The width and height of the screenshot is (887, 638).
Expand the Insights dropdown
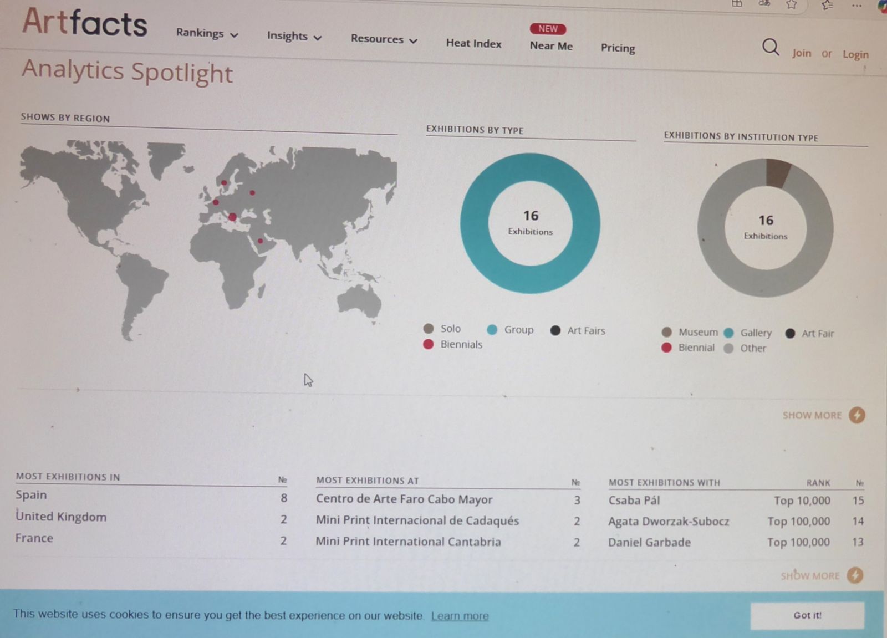point(294,36)
